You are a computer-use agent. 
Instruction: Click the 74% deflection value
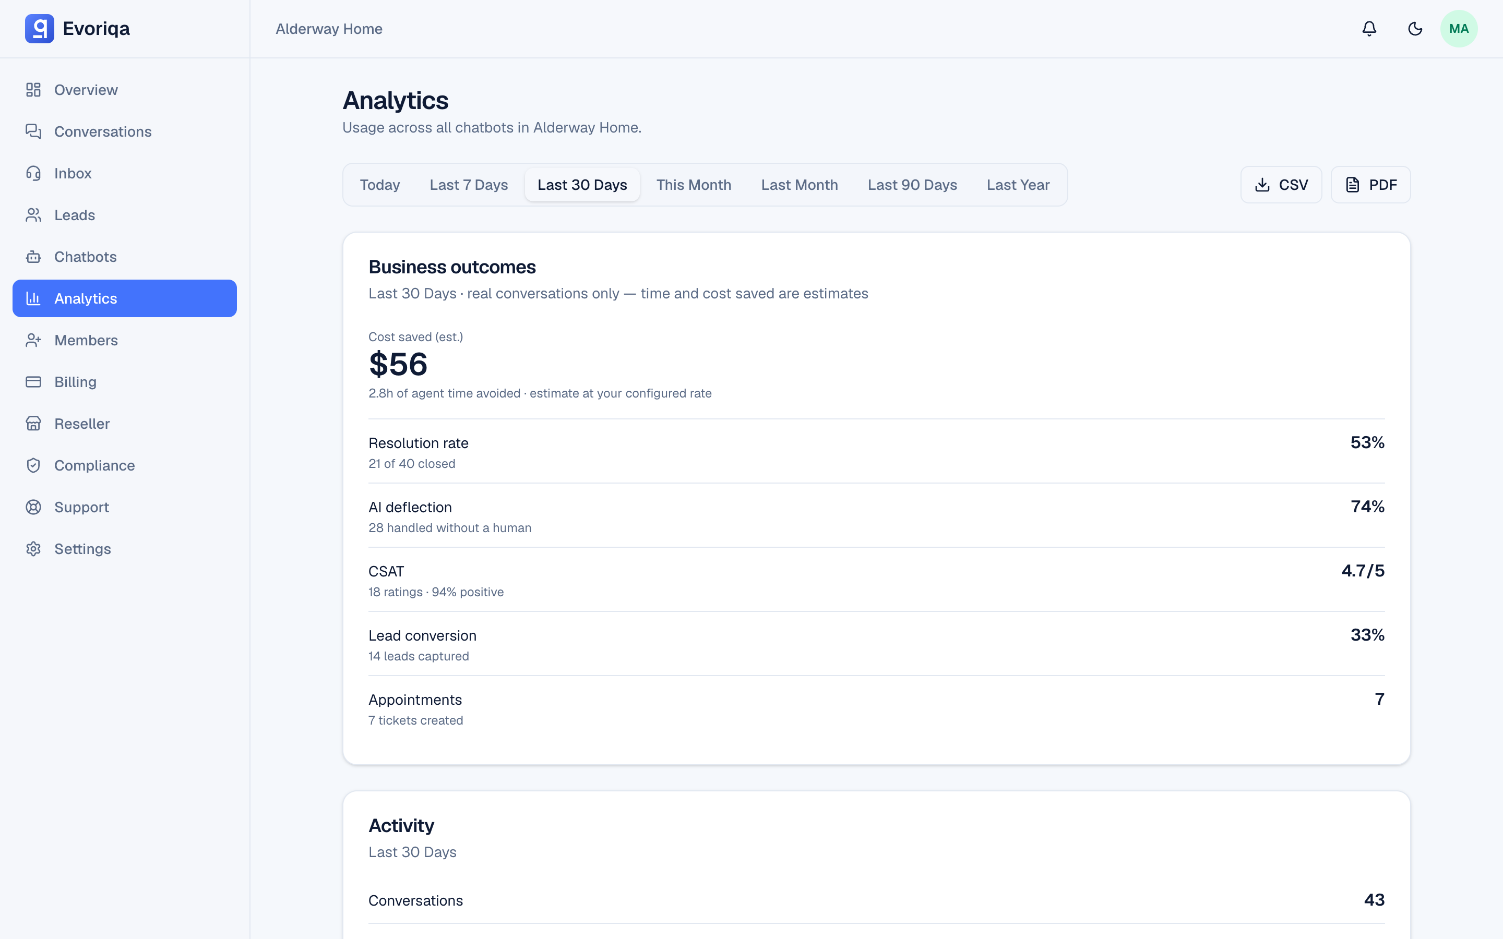[1367, 506]
